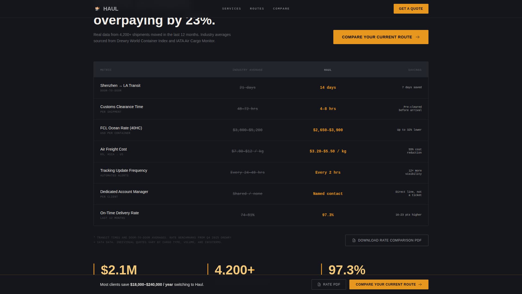
Task: Click the transit times footnote below the table
Action: click(x=162, y=240)
